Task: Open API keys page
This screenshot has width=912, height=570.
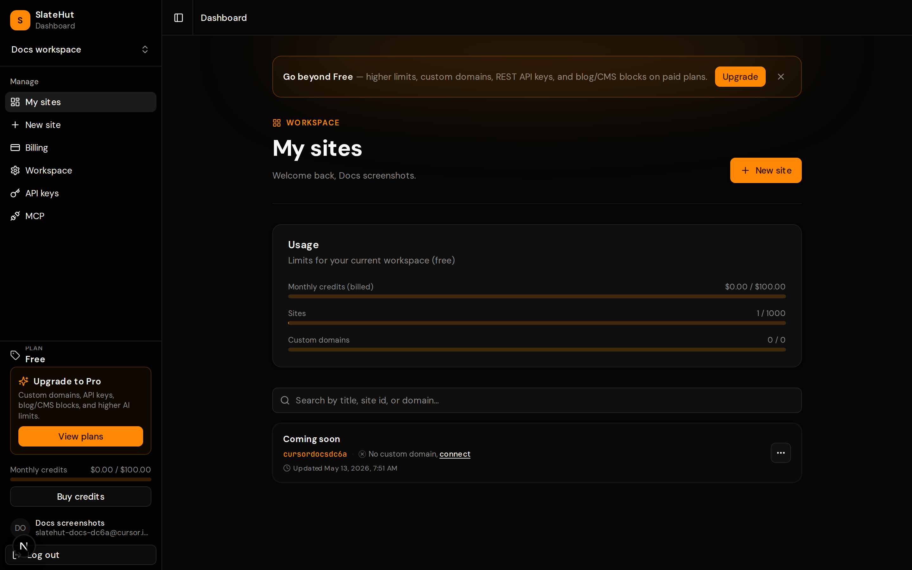Action: [x=81, y=193]
